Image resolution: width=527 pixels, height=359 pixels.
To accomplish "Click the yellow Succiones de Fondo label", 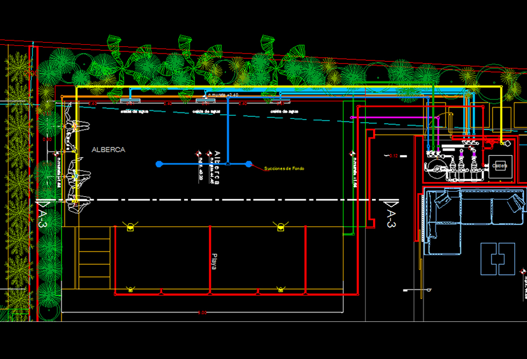I will (286, 168).
